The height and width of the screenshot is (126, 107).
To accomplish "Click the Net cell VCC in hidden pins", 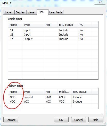I will [48, 102].
